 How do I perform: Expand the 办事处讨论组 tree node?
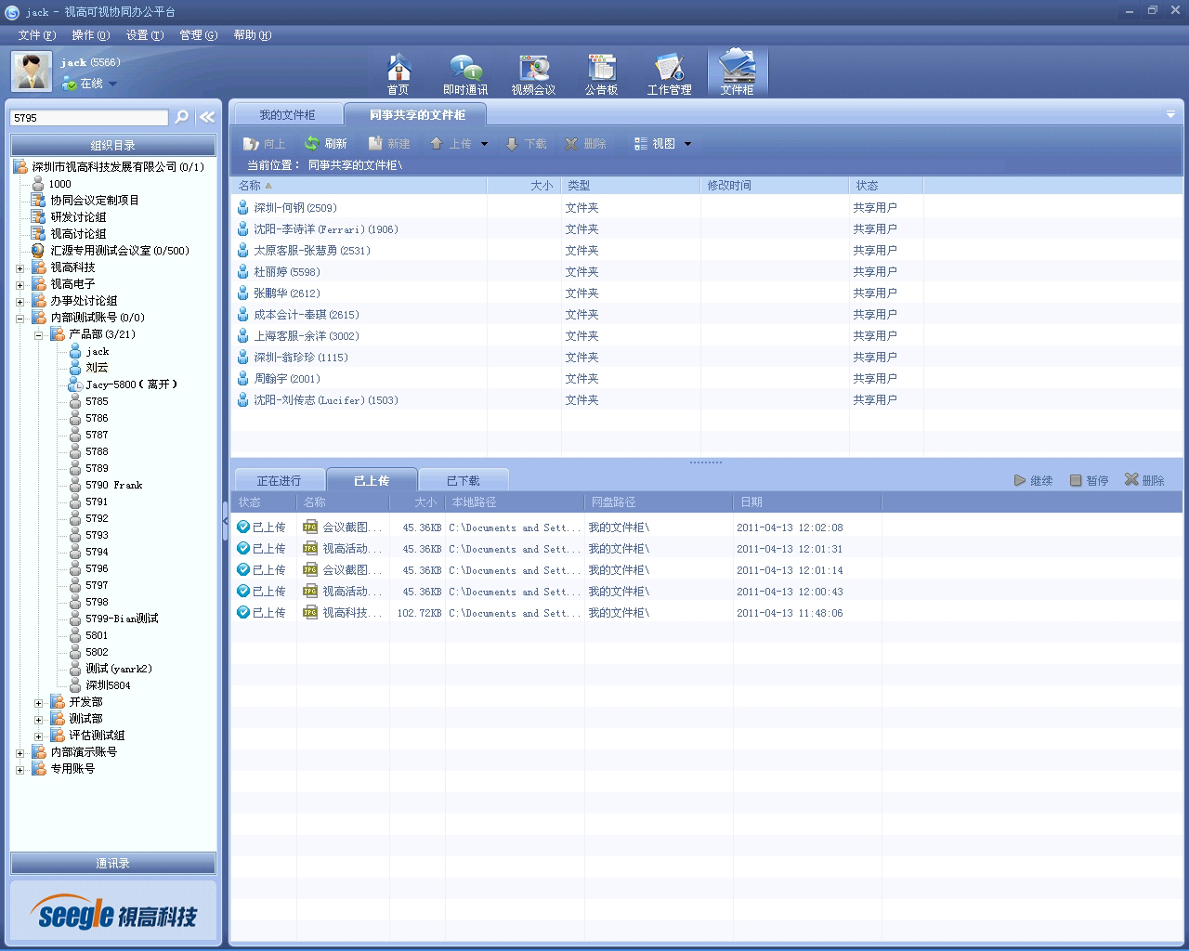(20, 302)
